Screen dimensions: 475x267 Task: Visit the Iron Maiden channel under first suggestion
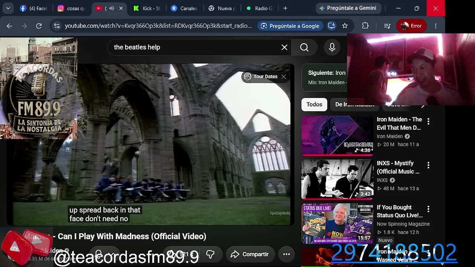point(390,136)
